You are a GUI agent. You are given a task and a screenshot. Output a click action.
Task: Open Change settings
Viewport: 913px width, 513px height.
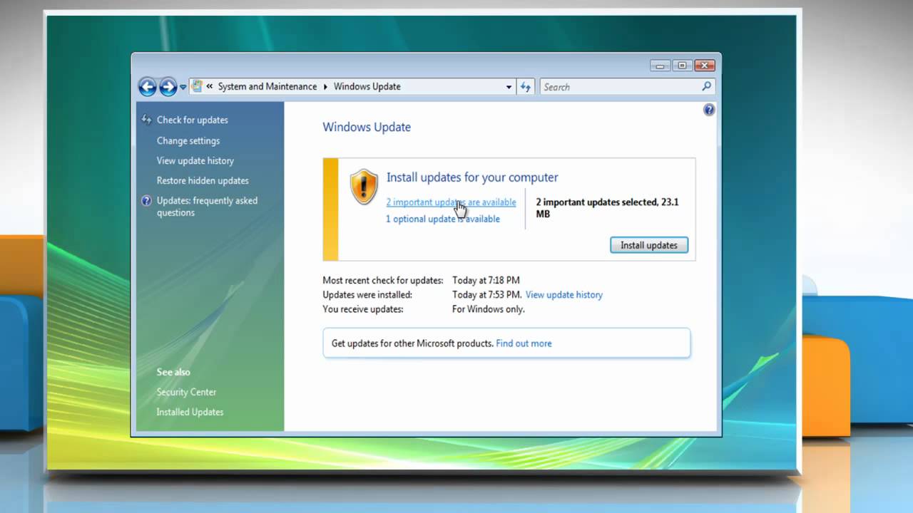tap(188, 140)
